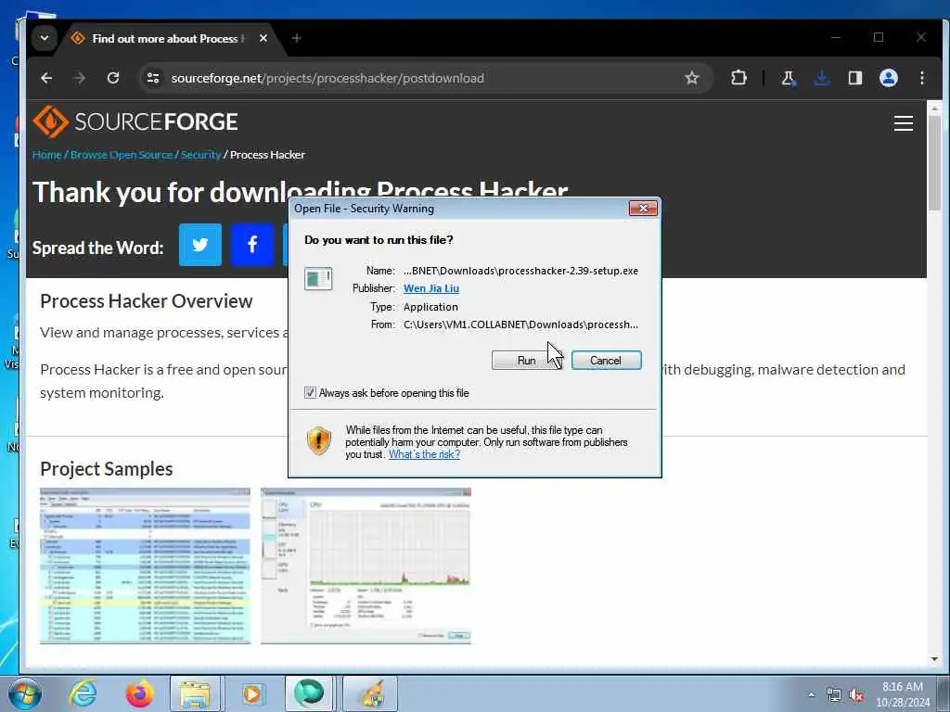
Task: Click the SourceForge logo
Action: (135, 121)
